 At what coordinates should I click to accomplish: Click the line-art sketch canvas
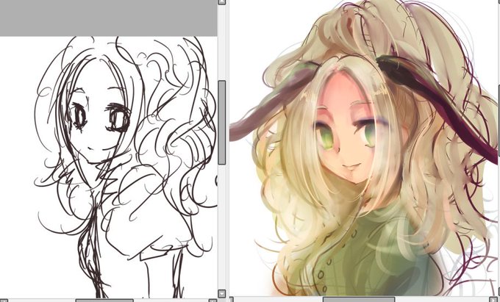[108, 168]
